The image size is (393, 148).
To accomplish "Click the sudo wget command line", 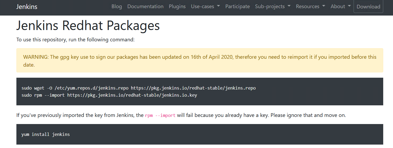I will [x=139, y=88].
